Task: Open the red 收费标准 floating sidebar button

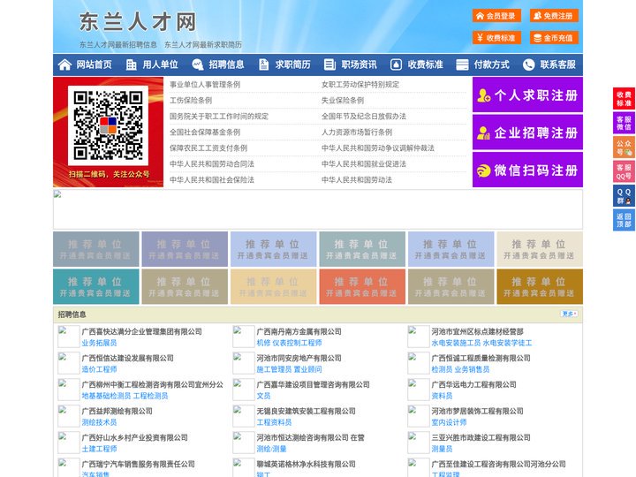Action: tap(624, 99)
